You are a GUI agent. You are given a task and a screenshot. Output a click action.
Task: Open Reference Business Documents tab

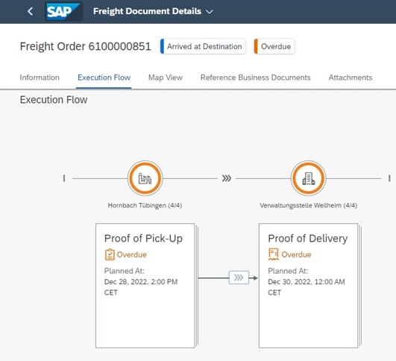[x=255, y=78]
